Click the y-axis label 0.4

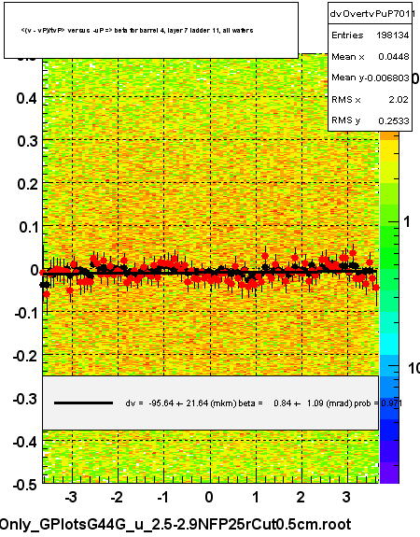pos(27,98)
